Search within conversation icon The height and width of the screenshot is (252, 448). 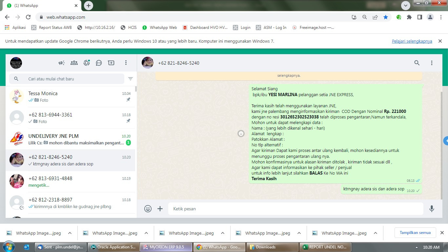tap(417, 63)
